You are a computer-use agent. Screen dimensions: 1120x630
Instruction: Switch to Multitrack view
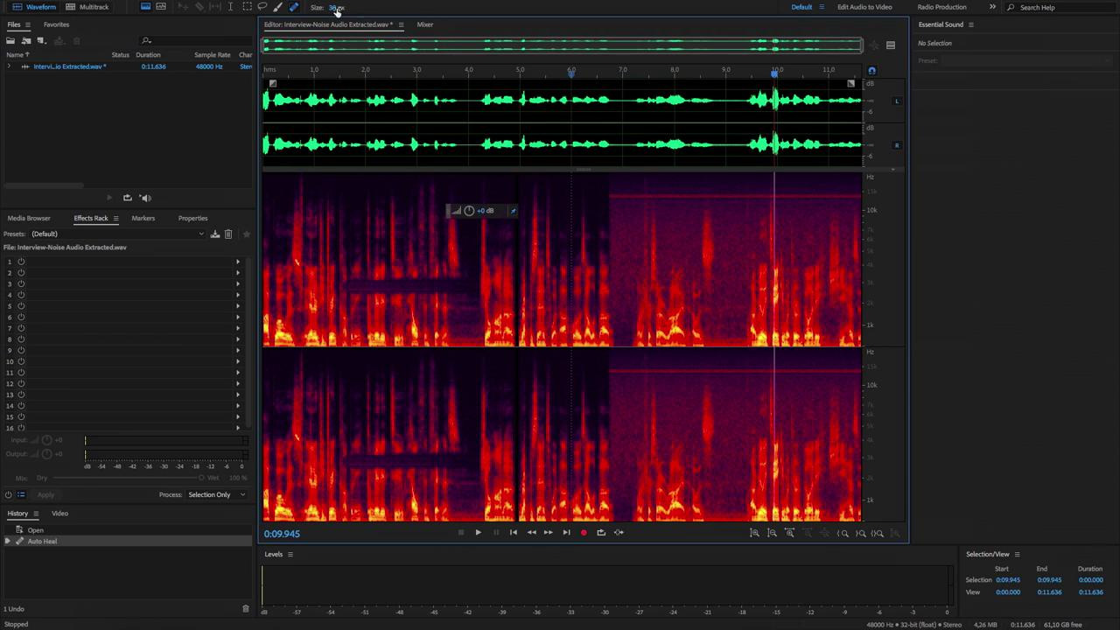click(x=87, y=7)
